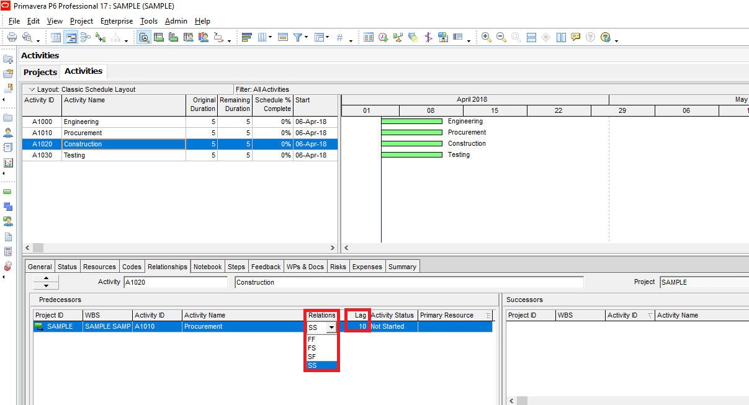749x405 pixels.
Task: Click predecessor Activity Status column header
Action: tap(393, 315)
